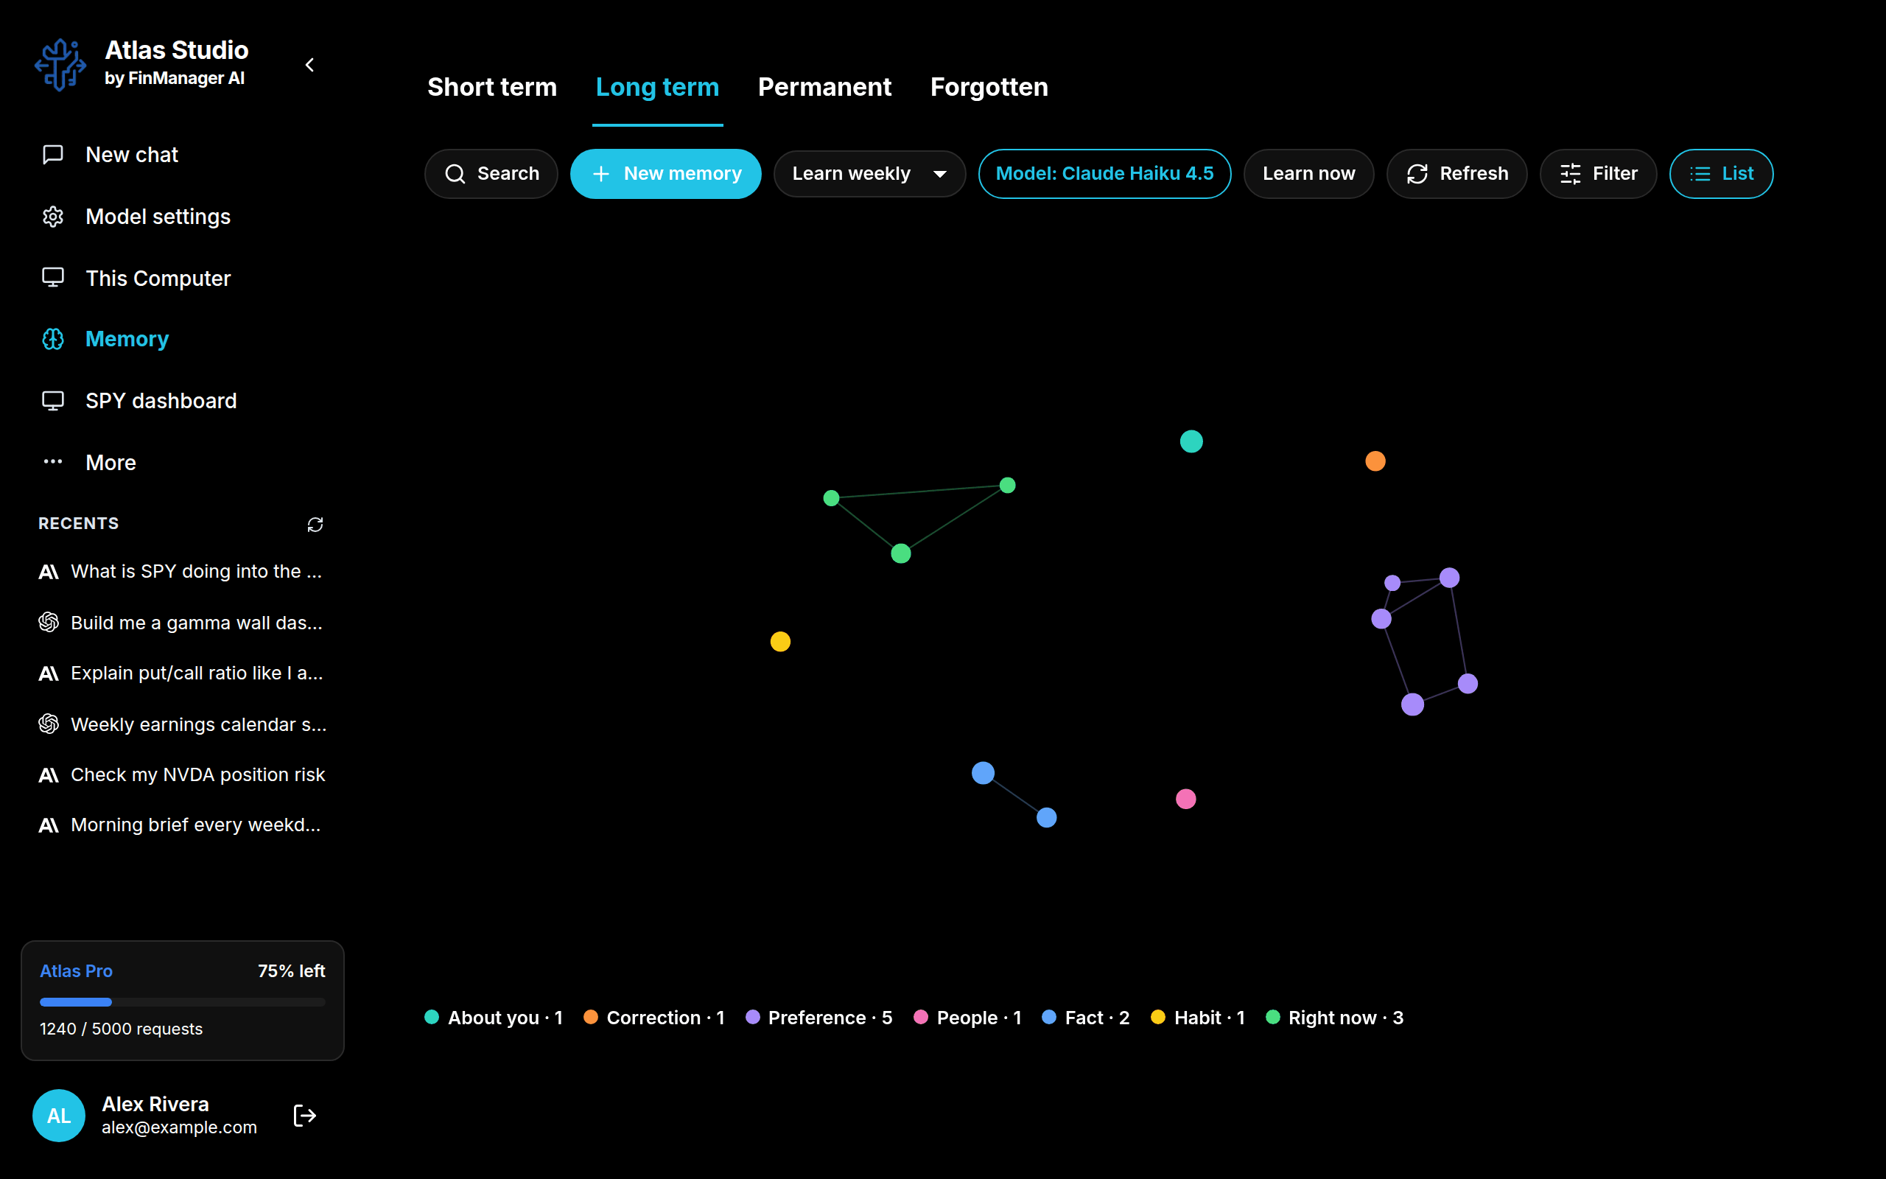Toggle the List view
The width and height of the screenshot is (1886, 1179).
pos(1721,173)
